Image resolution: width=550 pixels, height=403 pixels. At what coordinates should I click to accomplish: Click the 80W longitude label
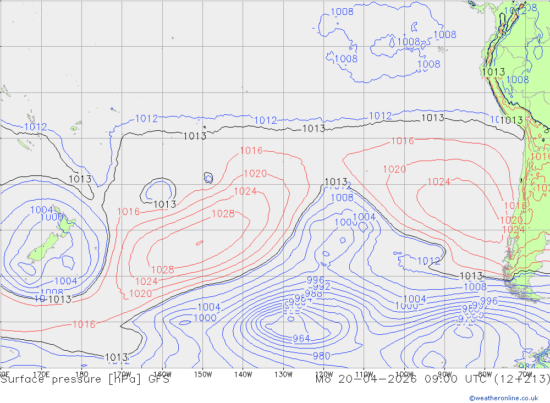click(485, 374)
